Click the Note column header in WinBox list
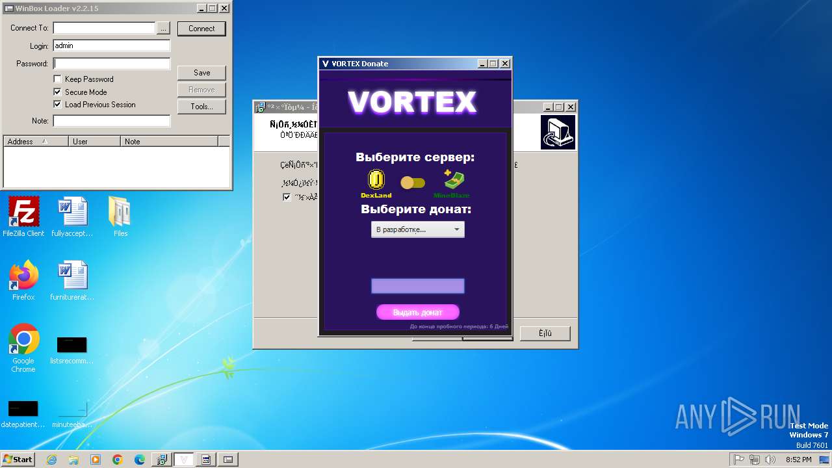832x468 pixels. pos(169,141)
